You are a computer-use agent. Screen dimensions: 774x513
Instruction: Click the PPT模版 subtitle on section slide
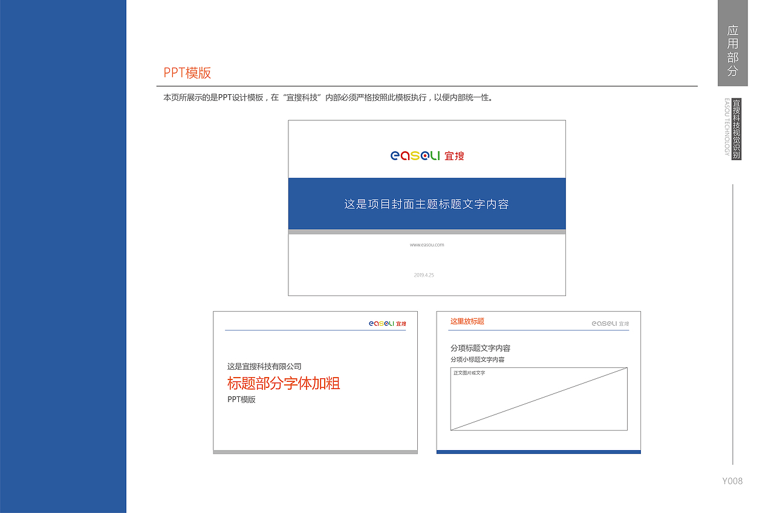pos(241,399)
